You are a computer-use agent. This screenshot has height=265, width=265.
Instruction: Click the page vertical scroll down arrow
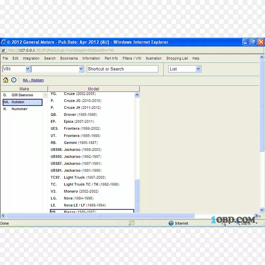pyautogui.click(x=262, y=210)
